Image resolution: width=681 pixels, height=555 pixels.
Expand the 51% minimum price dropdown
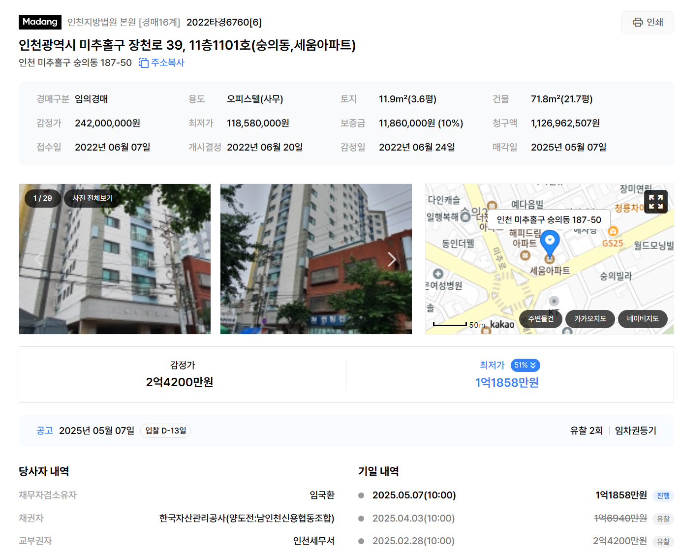(x=526, y=365)
